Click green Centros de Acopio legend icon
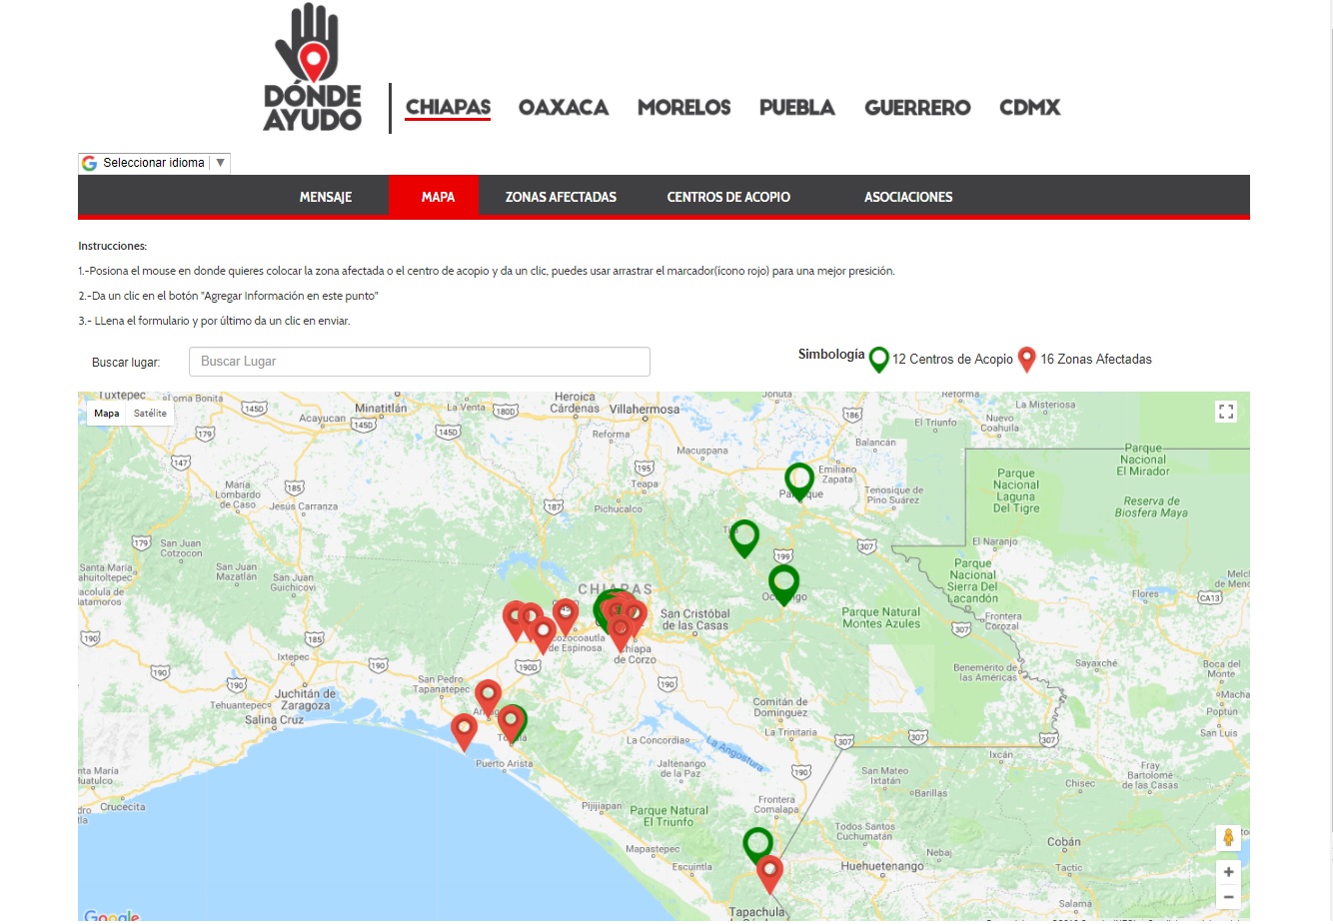This screenshot has width=1333, height=924. 878,360
